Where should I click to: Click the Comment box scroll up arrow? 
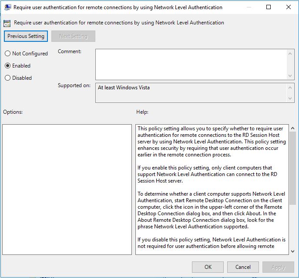click(x=290, y=54)
